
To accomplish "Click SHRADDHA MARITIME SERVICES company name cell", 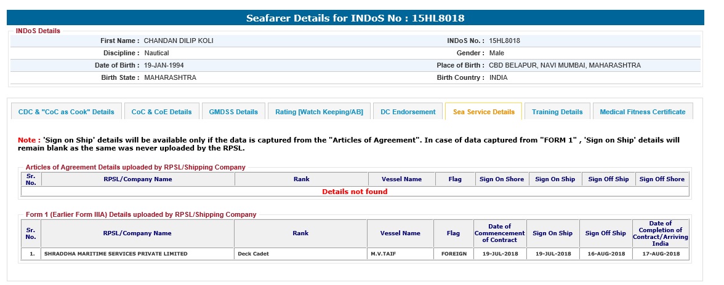I will (115, 254).
